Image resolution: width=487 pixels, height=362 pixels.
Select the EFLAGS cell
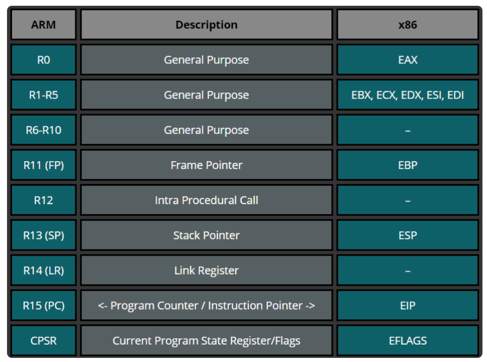407,341
